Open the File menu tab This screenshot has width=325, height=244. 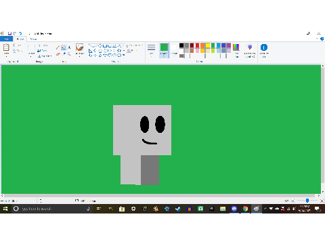coord(7,39)
